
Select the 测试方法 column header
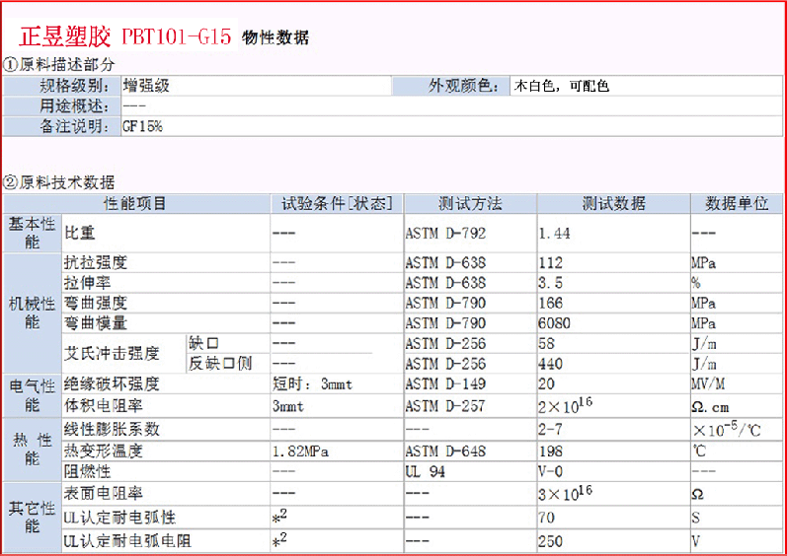click(470, 204)
